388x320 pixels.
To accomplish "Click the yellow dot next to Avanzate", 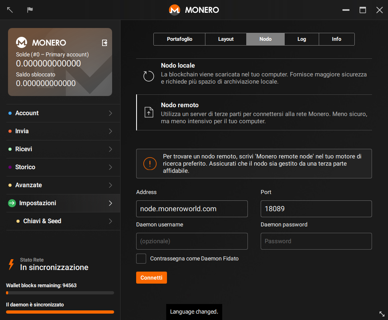I will [10, 185].
